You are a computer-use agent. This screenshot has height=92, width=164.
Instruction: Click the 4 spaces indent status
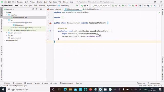pyautogui.click(x=157, y=86)
